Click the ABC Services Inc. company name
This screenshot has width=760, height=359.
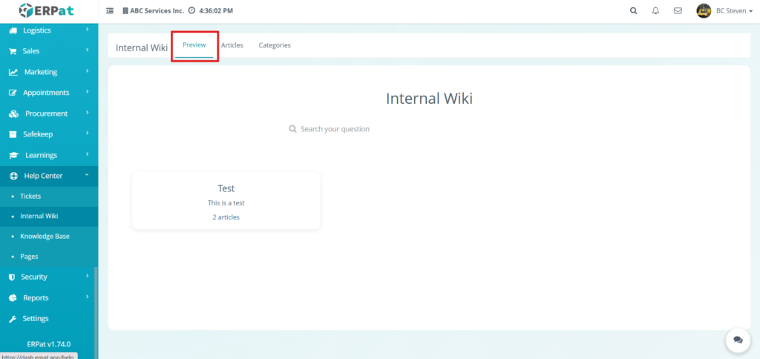click(157, 10)
